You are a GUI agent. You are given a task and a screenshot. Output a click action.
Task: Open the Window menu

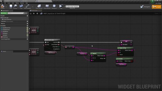tap(22, 3)
